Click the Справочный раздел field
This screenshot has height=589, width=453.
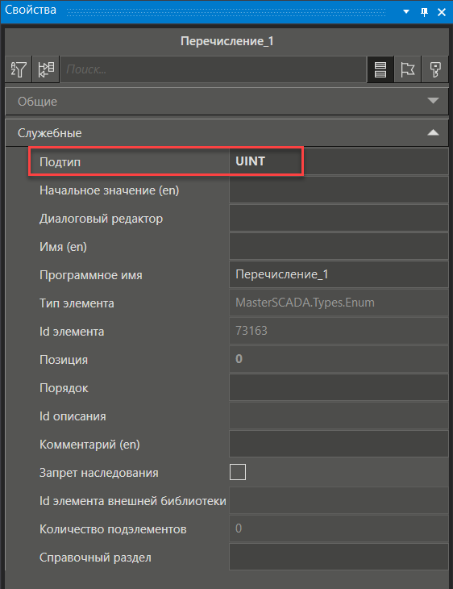(339, 557)
